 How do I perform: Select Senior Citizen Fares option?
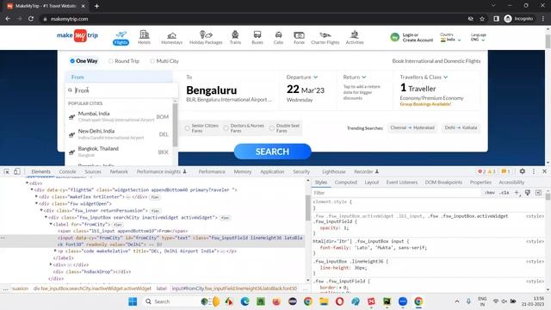pyautogui.click(x=202, y=128)
